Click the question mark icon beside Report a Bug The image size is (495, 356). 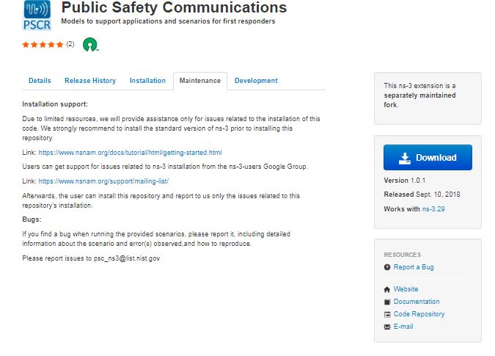click(387, 267)
